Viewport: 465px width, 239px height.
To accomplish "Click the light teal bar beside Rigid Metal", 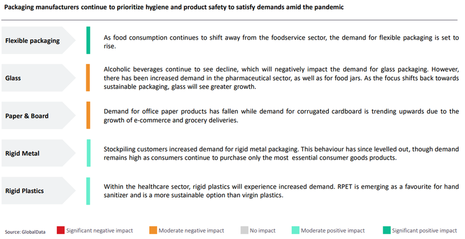I will point(89,153).
